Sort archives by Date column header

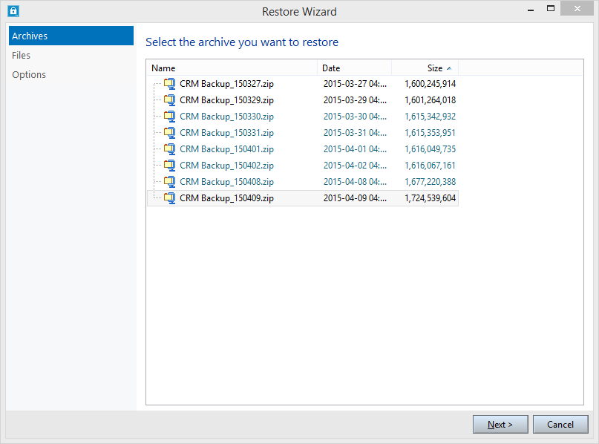click(354, 68)
